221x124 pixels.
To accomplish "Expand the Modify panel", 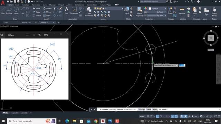I will [x=48, y=19].
